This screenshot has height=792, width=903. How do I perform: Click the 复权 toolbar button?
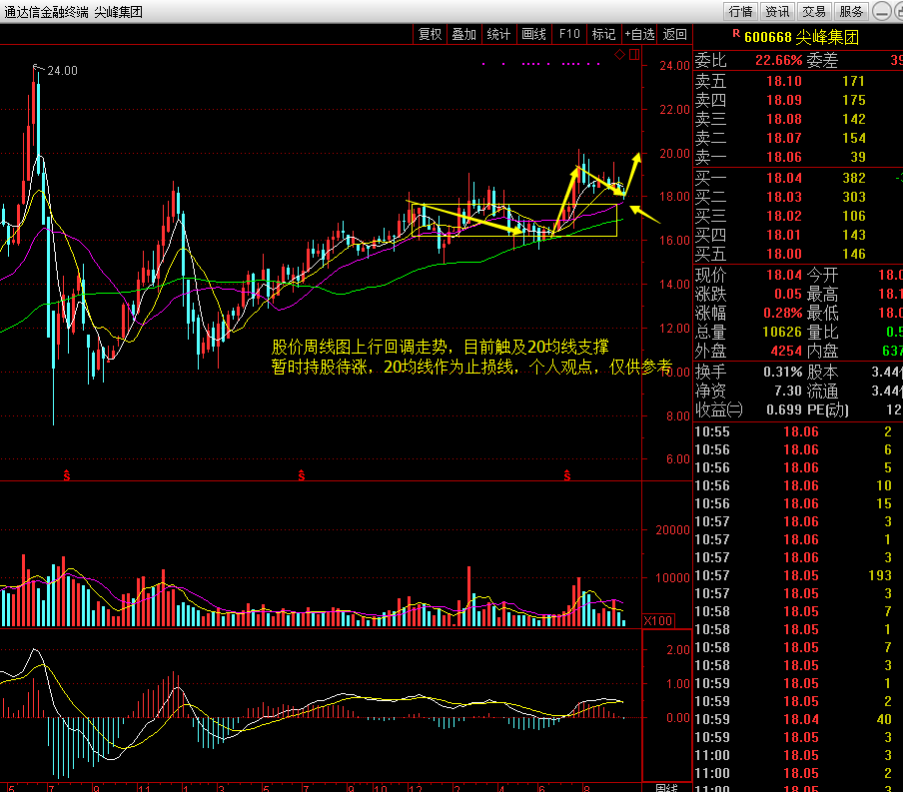click(431, 35)
